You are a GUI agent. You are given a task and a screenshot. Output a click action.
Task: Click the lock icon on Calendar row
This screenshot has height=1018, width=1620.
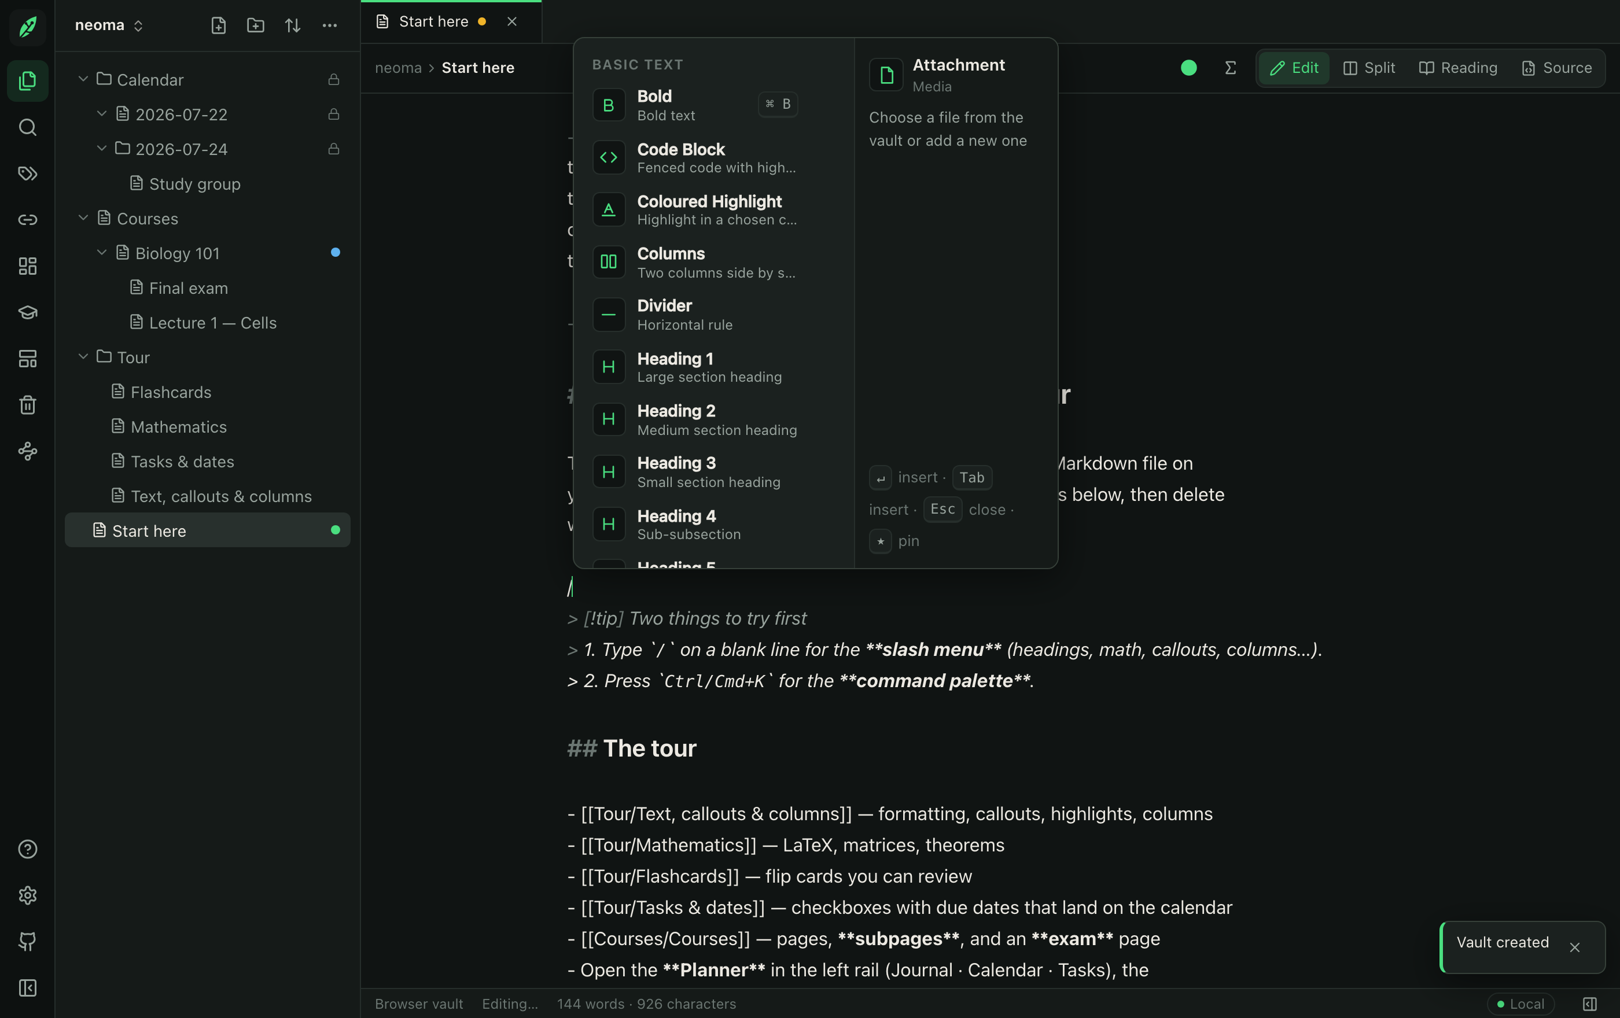(334, 80)
